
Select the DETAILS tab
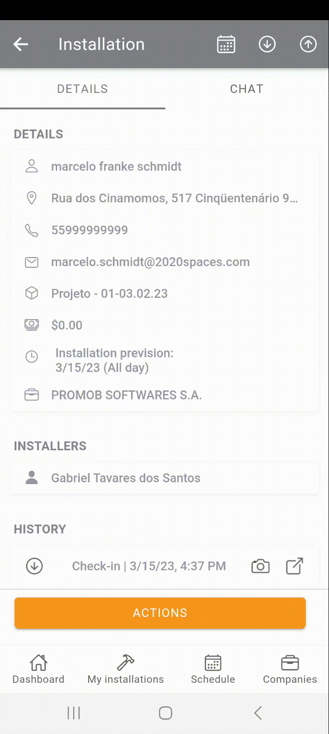82,89
